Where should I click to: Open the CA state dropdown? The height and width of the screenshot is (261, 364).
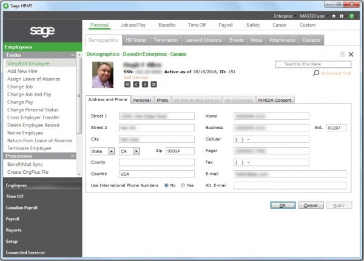pyautogui.click(x=136, y=151)
